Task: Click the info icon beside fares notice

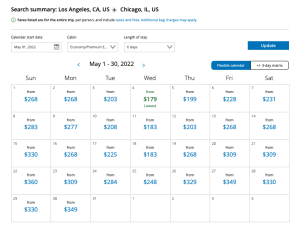Action: coord(13,20)
